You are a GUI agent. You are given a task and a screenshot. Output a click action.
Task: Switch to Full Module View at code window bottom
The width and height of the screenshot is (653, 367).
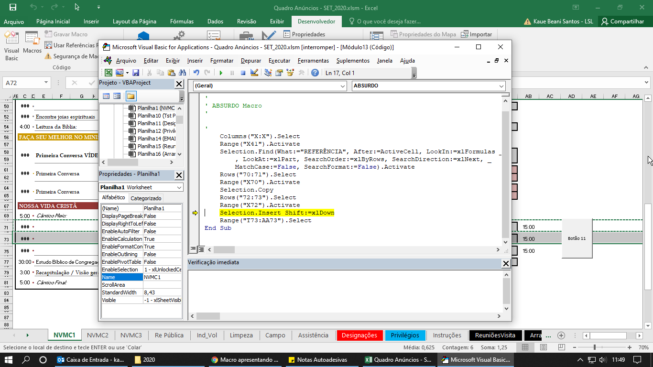click(201, 249)
